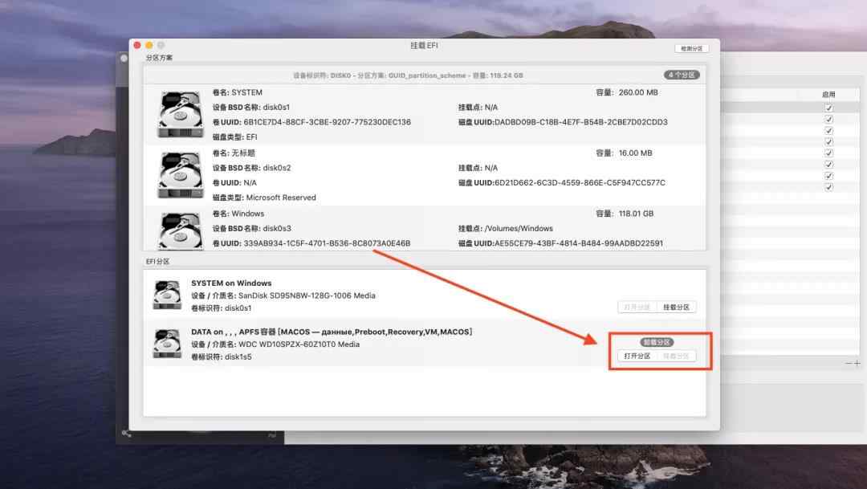Image resolution: width=867 pixels, height=489 pixels.
Task: Click the WDC WD10SPZX-60Z10T0 Media text
Action: click(299, 344)
